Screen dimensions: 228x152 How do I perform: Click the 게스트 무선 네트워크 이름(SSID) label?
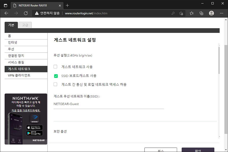[x=77, y=96]
